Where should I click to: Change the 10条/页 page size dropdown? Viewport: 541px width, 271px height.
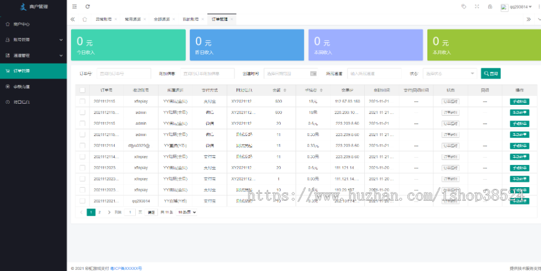186,212
